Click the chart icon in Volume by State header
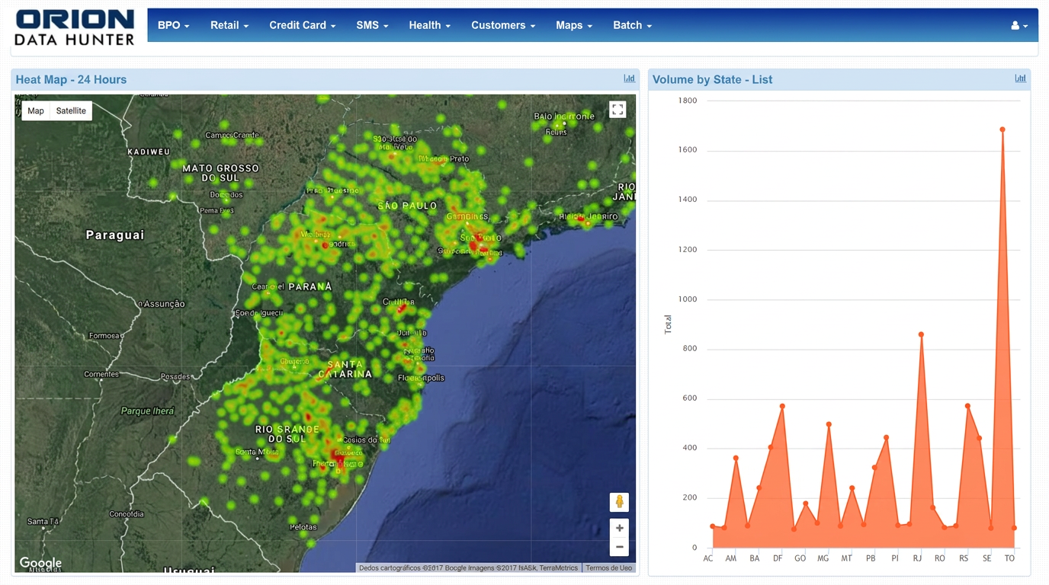This screenshot has width=1049, height=585. 1020,78
